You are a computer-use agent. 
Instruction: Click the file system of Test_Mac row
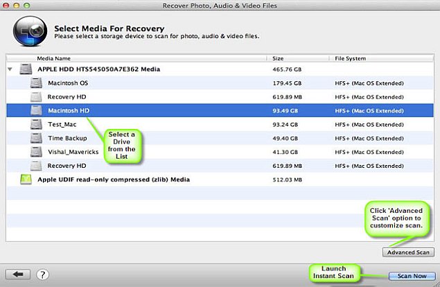pos(369,124)
